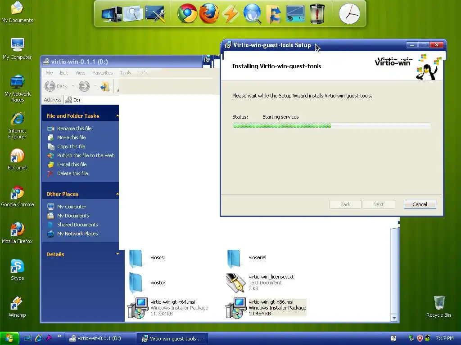Click Move this file link
Image resolution: width=461 pixels, height=345 pixels.
pyautogui.click(x=71, y=137)
